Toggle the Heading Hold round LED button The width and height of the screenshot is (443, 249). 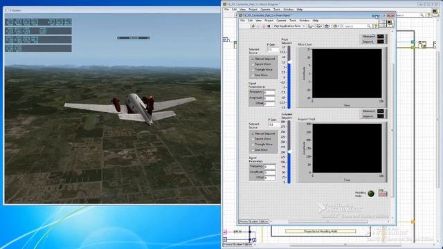[x=371, y=194]
